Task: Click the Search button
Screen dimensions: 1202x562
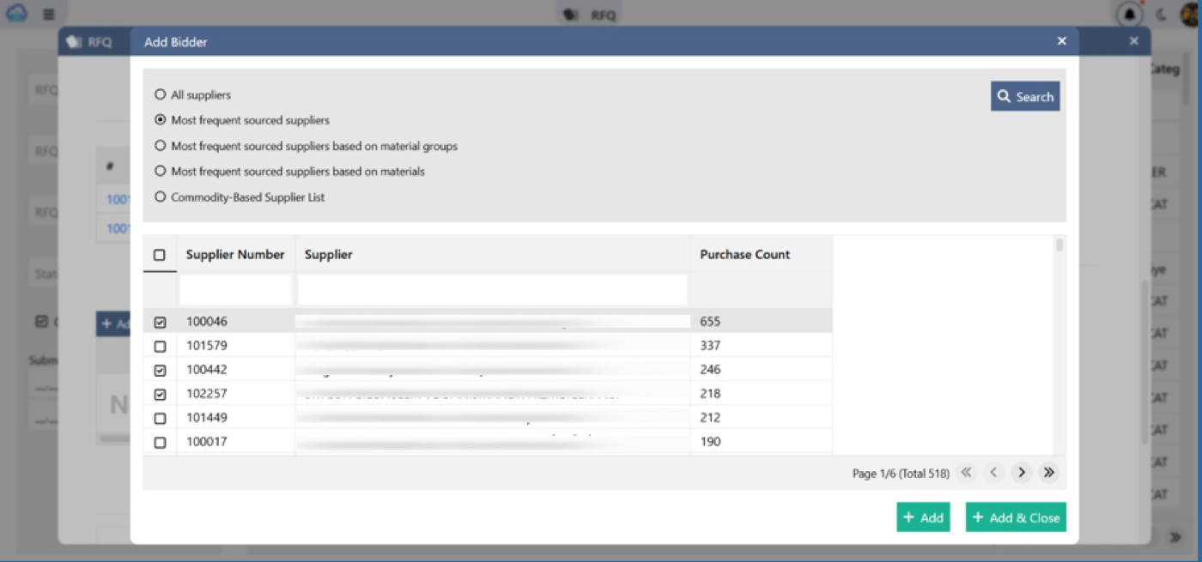Action: pyautogui.click(x=1025, y=97)
